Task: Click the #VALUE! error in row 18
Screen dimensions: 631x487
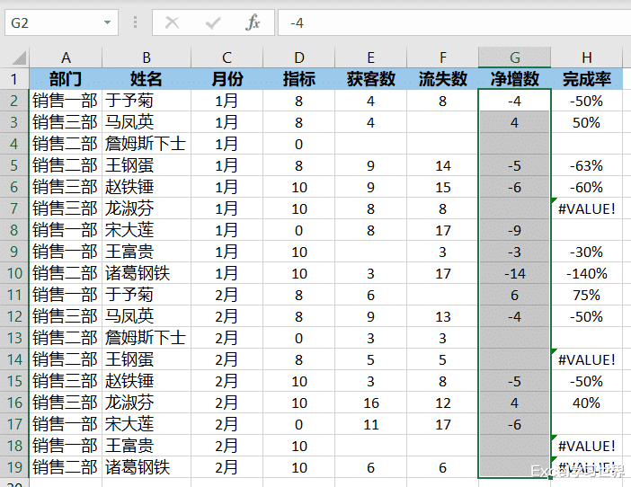Action: tap(587, 446)
